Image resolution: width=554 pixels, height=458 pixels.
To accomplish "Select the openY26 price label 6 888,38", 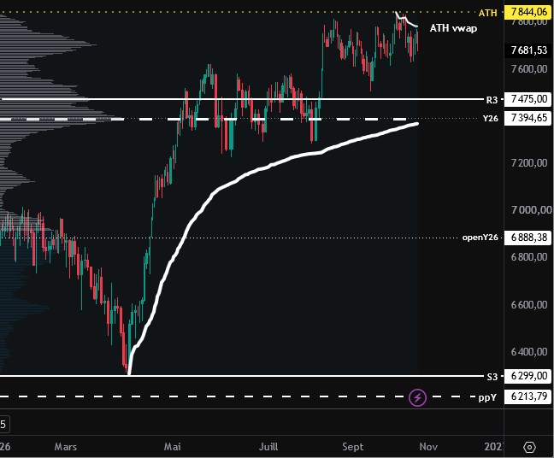I will [528, 238].
